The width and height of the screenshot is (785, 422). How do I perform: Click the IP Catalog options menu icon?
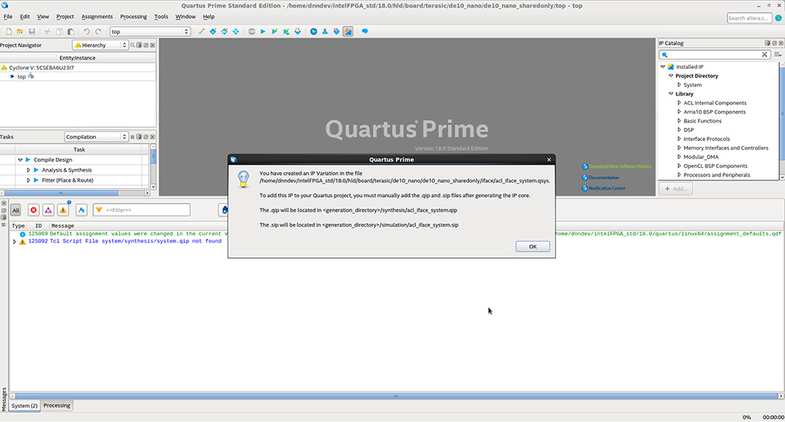(x=777, y=54)
